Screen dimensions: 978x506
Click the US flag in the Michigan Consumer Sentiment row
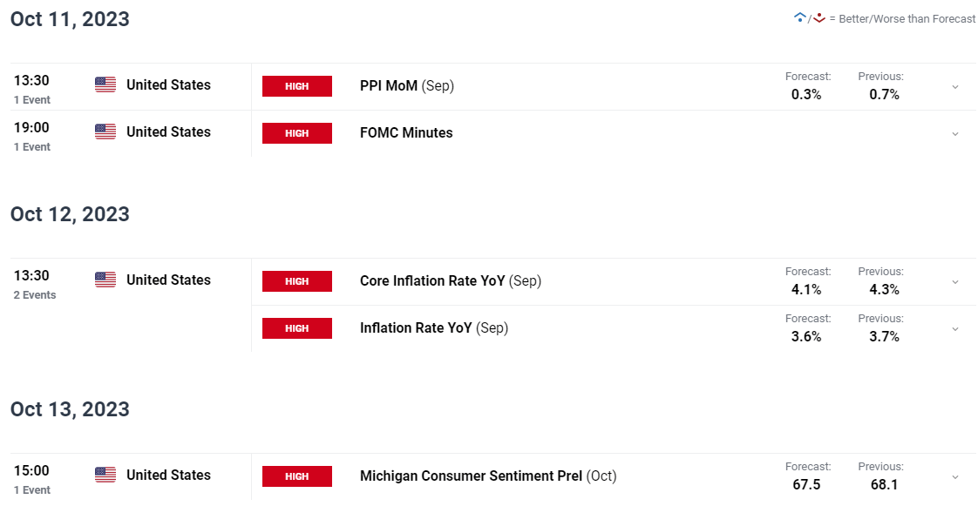coord(105,475)
